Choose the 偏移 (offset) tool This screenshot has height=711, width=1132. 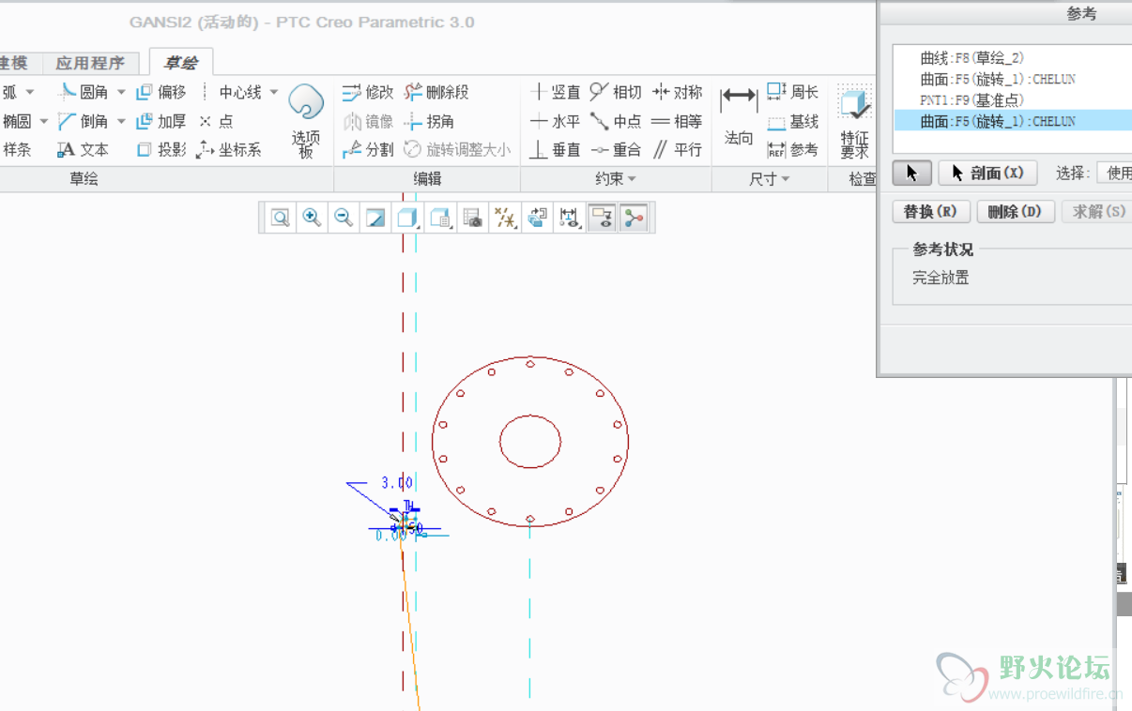pyautogui.click(x=161, y=92)
